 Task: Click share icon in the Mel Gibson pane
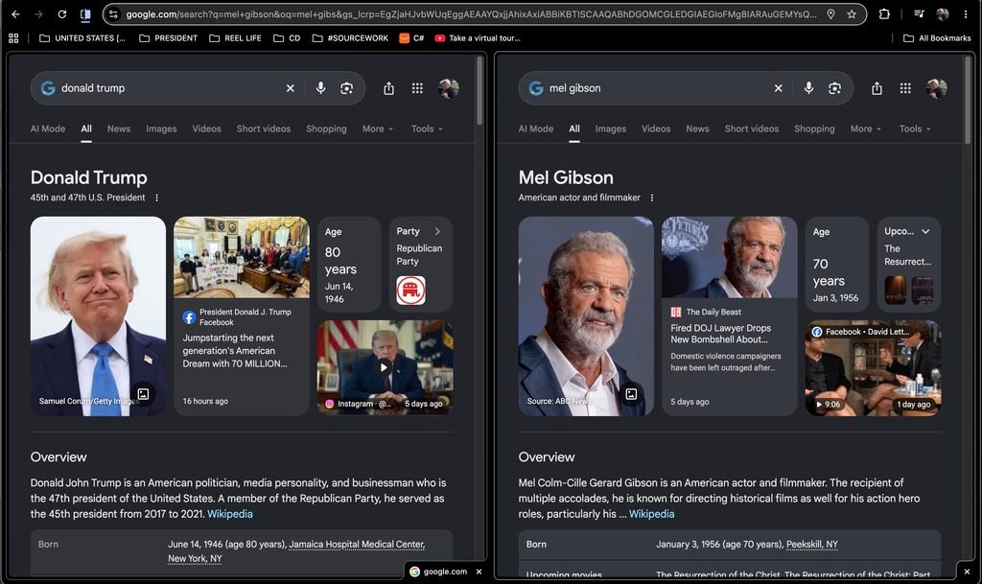point(877,88)
